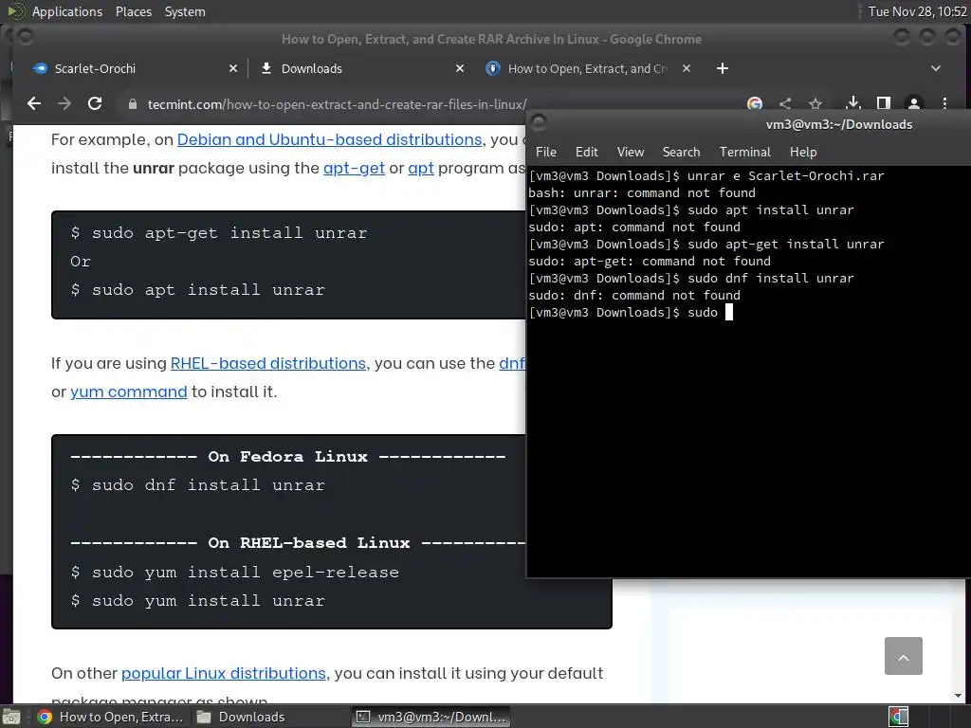This screenshot has height=728, width=971.
Task: Click show desktop icon in bottom panel
Action: 11,717
